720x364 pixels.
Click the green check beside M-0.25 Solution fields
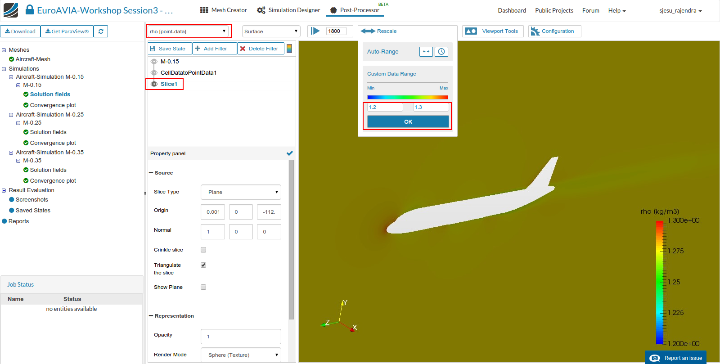tap(26, 132)
